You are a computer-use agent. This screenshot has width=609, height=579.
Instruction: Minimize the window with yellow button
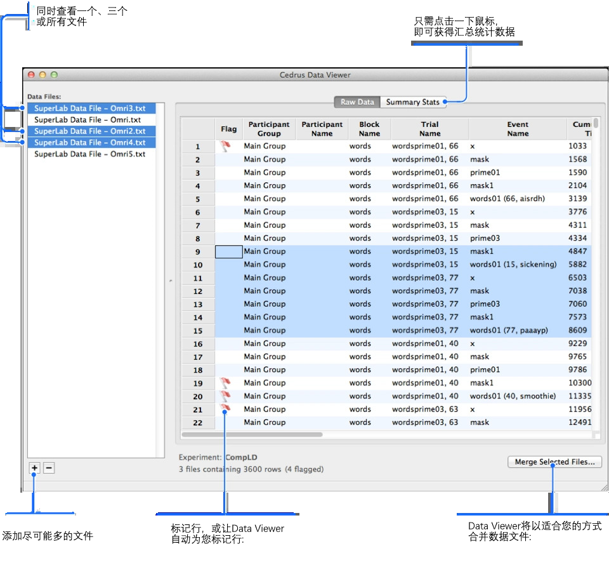click(43, 75)
